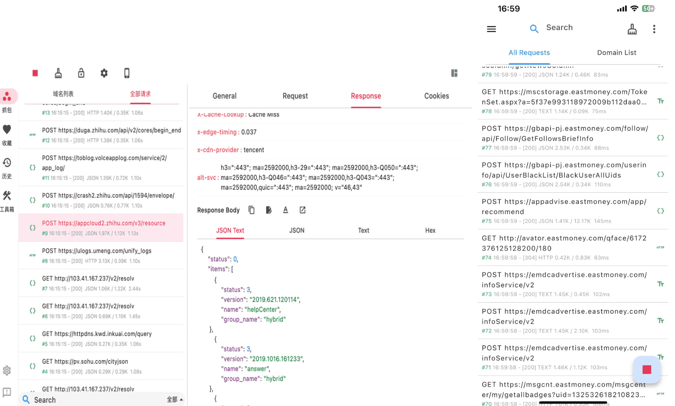Stop capture with the red floating button on mobile
This screenshot has height=406, width=675.
[647, 369]
